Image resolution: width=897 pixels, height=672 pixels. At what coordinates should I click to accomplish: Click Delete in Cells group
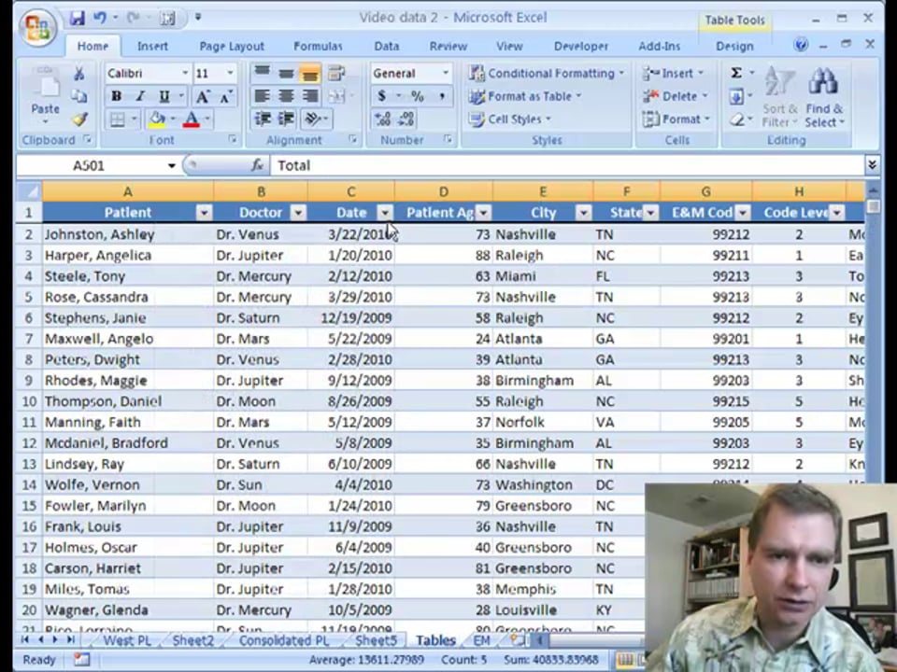click(x=675, y=96)
